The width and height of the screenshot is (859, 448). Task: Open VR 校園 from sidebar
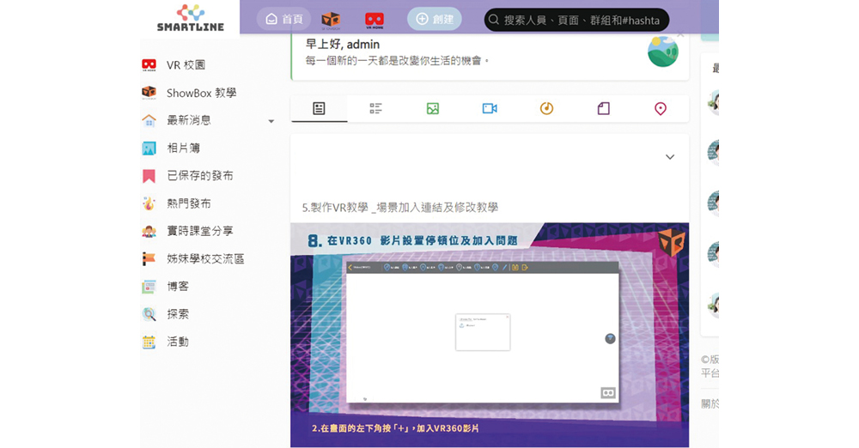(186, 65)
